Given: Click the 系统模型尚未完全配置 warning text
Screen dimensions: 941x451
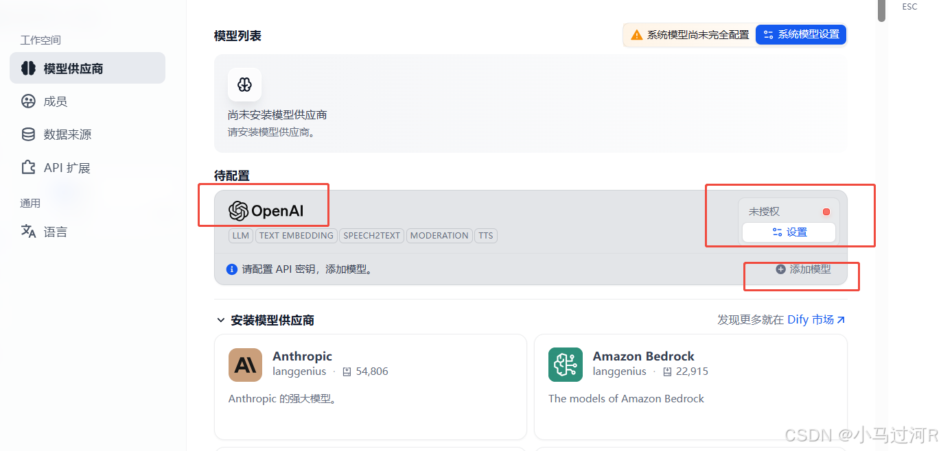Looking at the screenshot, I should (x=698, y=34).
